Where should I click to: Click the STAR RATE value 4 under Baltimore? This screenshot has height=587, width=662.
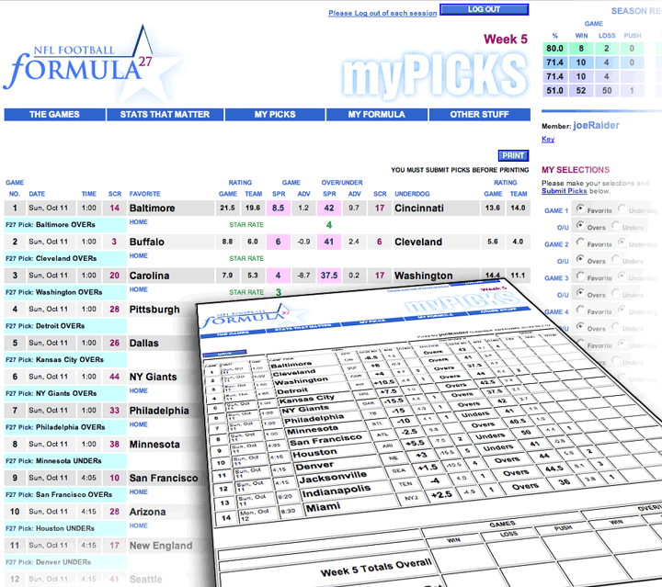[x=329, y=225]
